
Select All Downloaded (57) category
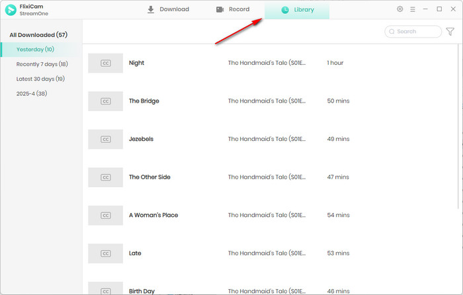38,35
